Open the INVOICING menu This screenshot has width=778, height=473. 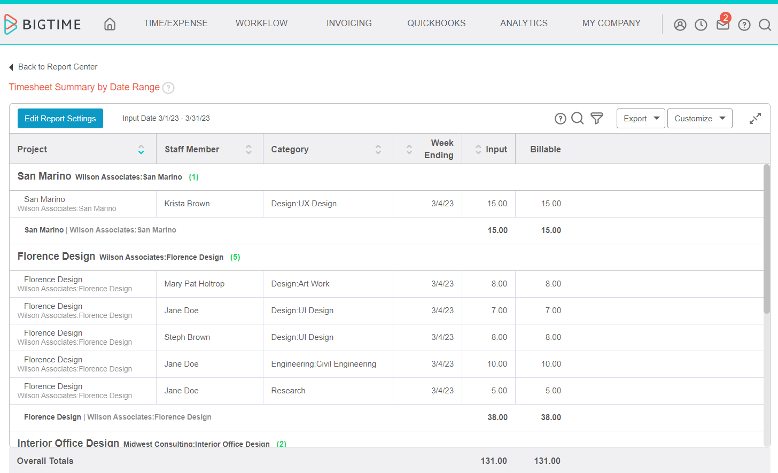tap(349, 24)
